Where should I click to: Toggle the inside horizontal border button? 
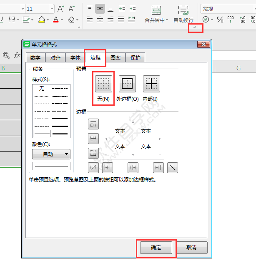tap(93, 138)
